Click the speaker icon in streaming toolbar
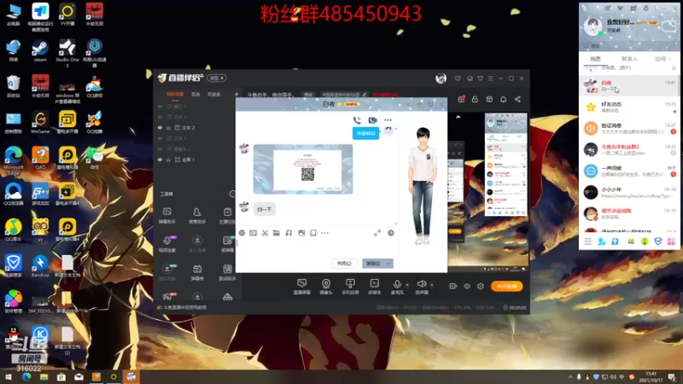683x384 pixels. (x=421, y=284)
